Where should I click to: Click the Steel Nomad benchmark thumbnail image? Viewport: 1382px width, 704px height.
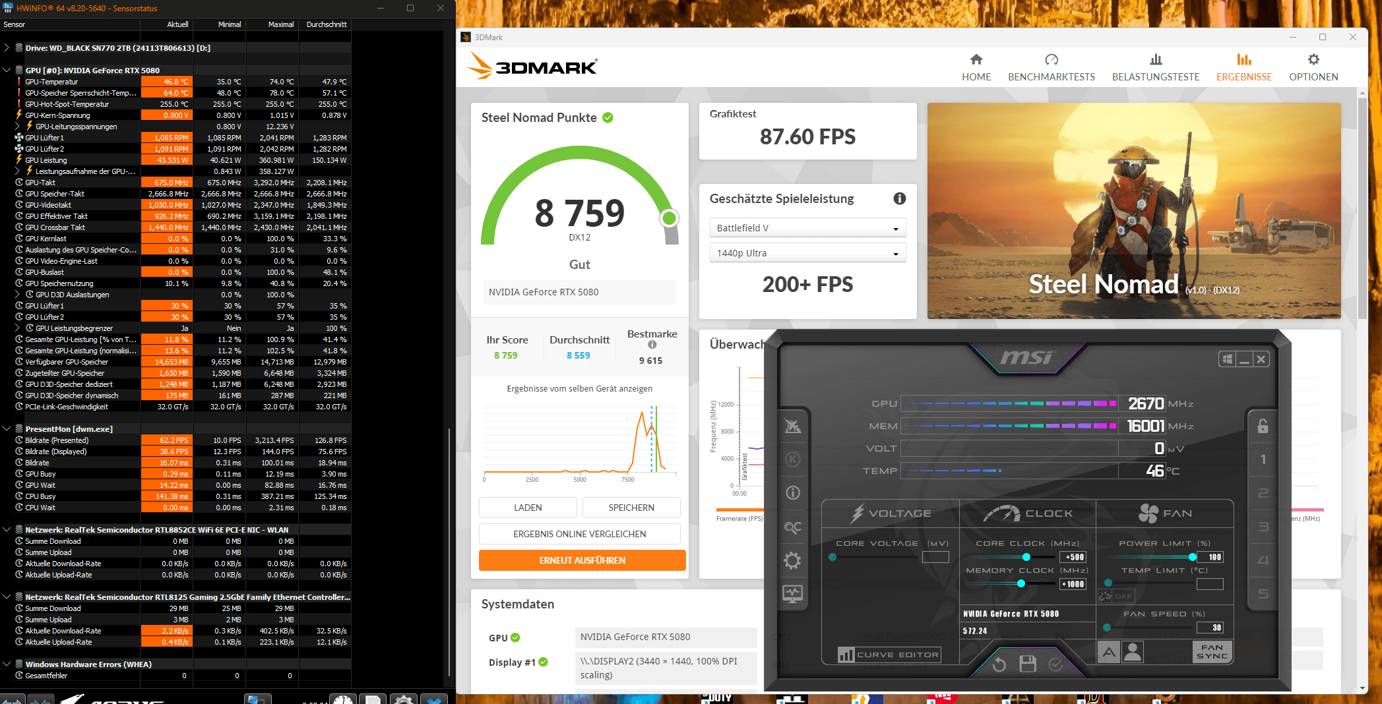(x=1134, y=211)
